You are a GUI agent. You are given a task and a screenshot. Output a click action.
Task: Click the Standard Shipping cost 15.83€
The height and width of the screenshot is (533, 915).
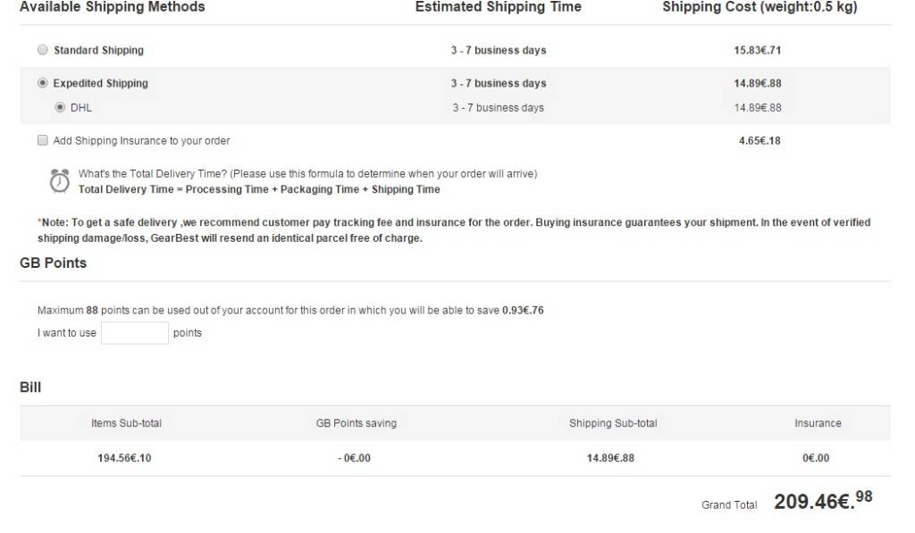coord(757,50)
